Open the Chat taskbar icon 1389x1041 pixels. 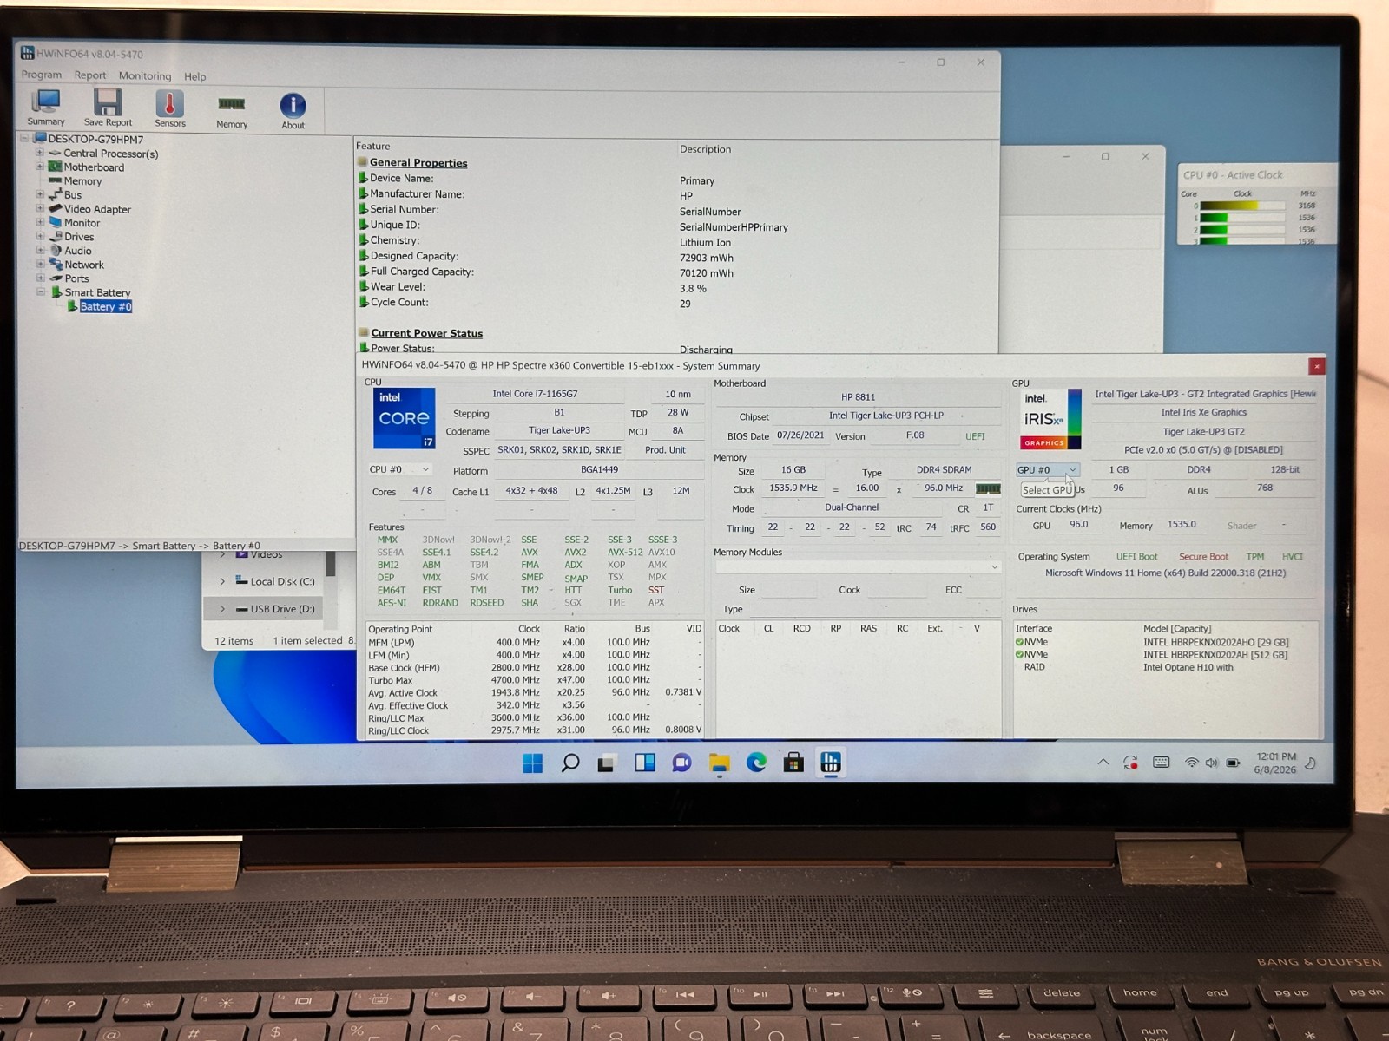[x=681, y=763]
